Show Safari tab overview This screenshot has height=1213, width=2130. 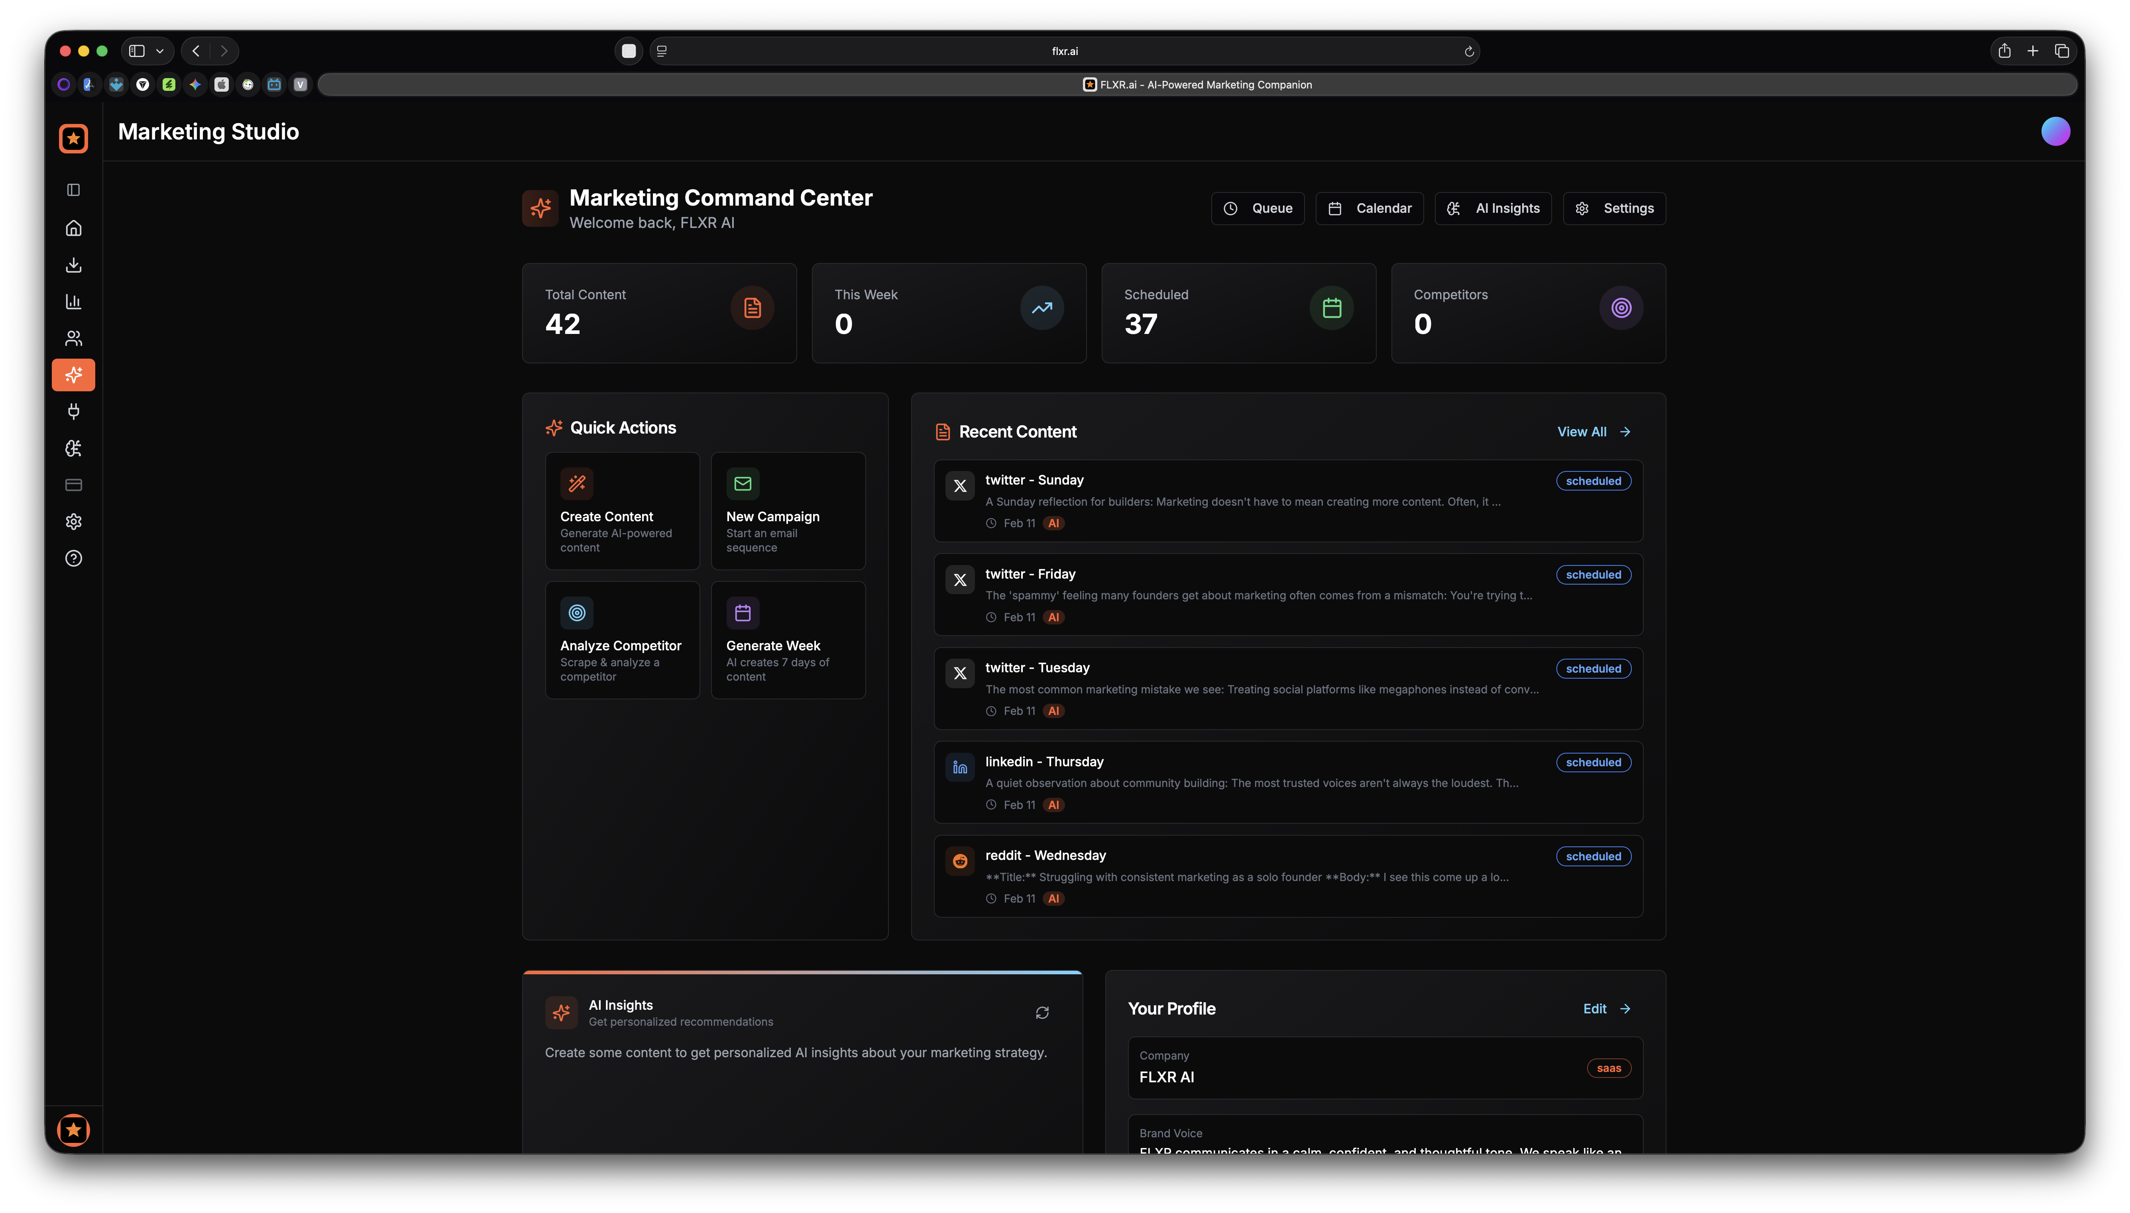click(2062, 51)
